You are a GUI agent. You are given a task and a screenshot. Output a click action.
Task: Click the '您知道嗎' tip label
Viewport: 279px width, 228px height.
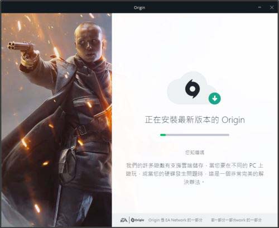point(195,153)
